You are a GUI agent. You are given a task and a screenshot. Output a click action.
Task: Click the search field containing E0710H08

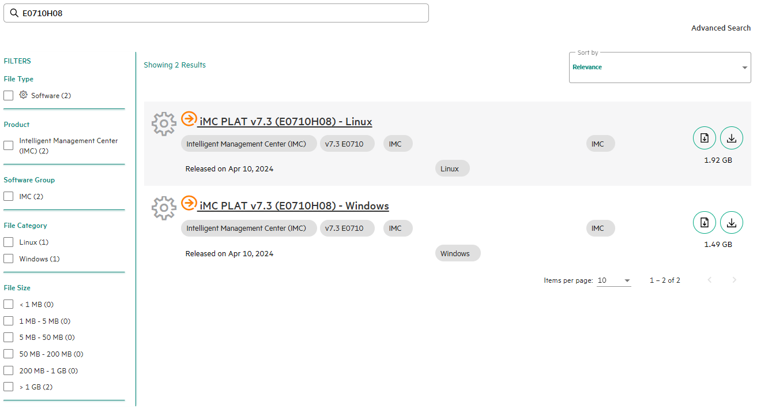pos(216,13)
